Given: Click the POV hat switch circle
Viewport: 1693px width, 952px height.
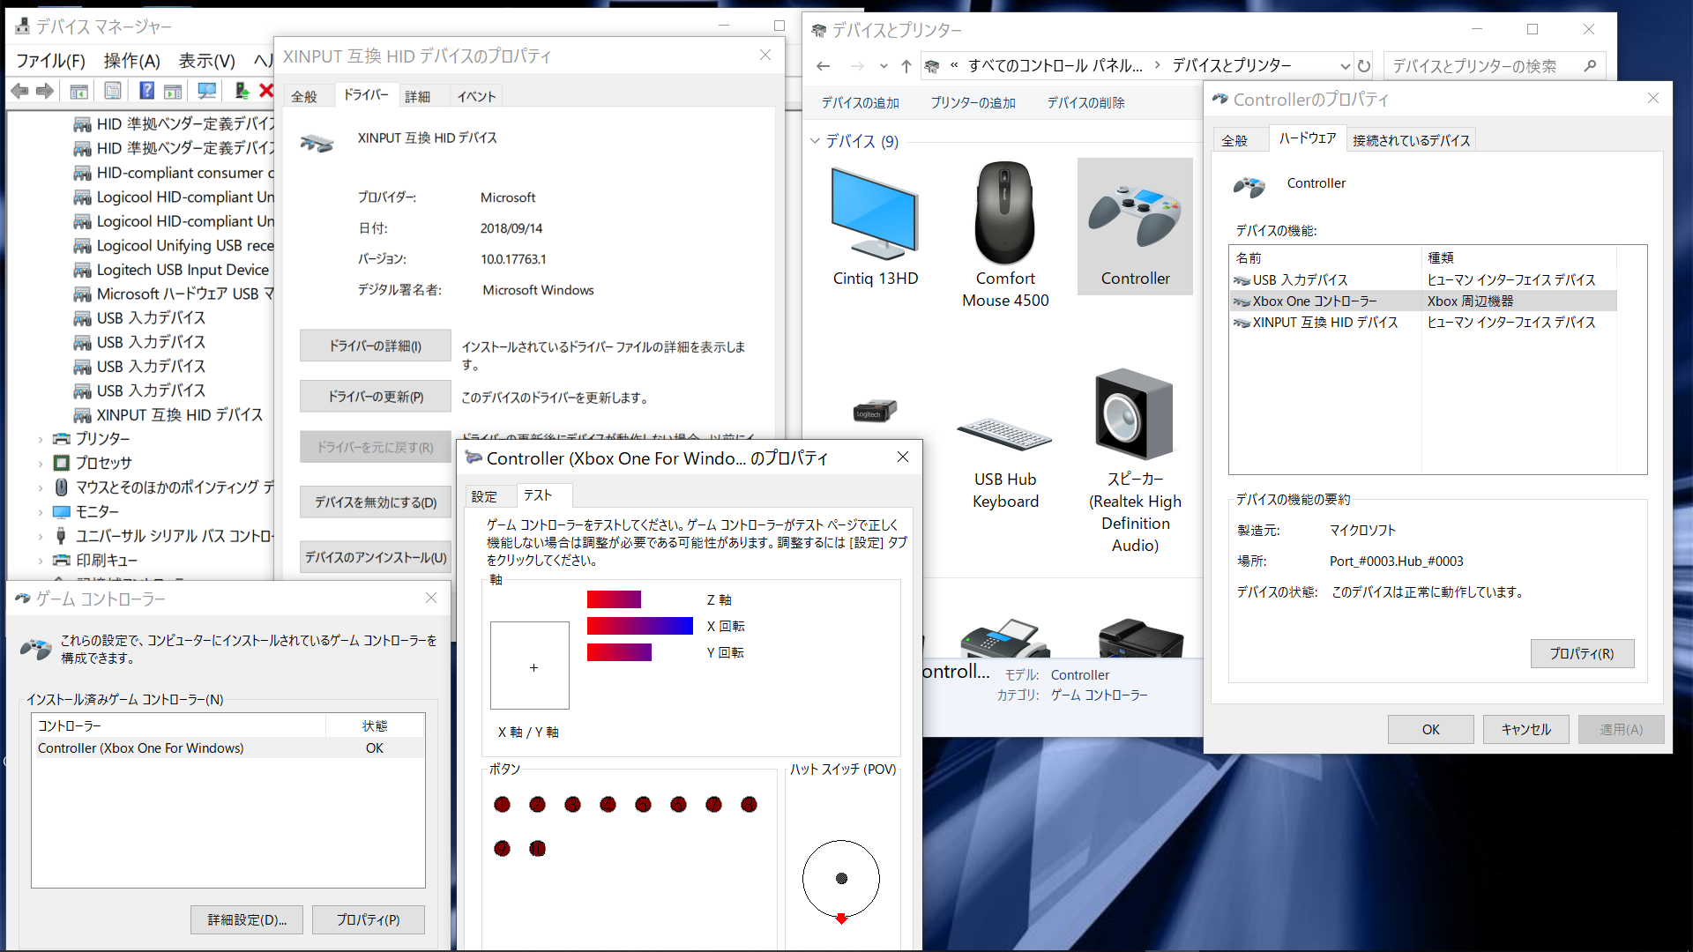Looking at the screenshot, I should (841, 879).
